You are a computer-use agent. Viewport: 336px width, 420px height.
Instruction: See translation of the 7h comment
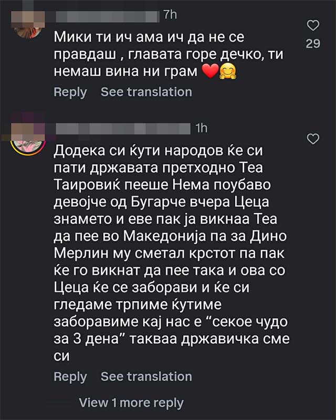click(146, 92)
